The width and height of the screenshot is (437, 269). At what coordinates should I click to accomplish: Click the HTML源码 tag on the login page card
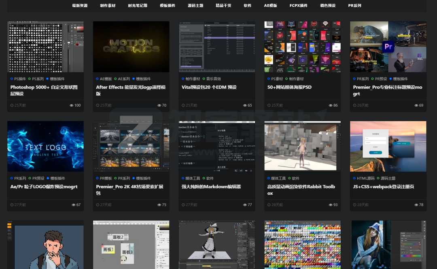pos(365,178)
